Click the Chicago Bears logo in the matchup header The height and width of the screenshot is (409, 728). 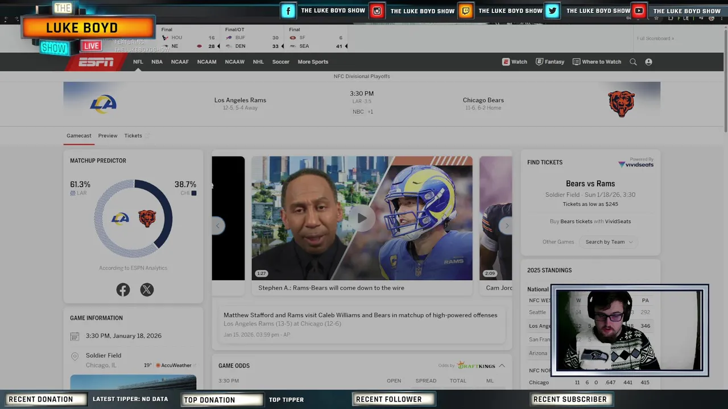tap(621, 104)
